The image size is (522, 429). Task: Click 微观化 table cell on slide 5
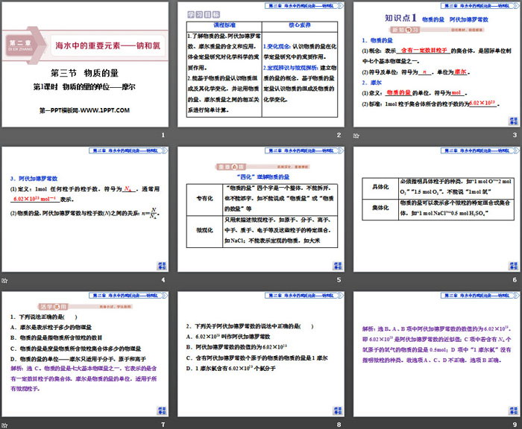(204, 230)
